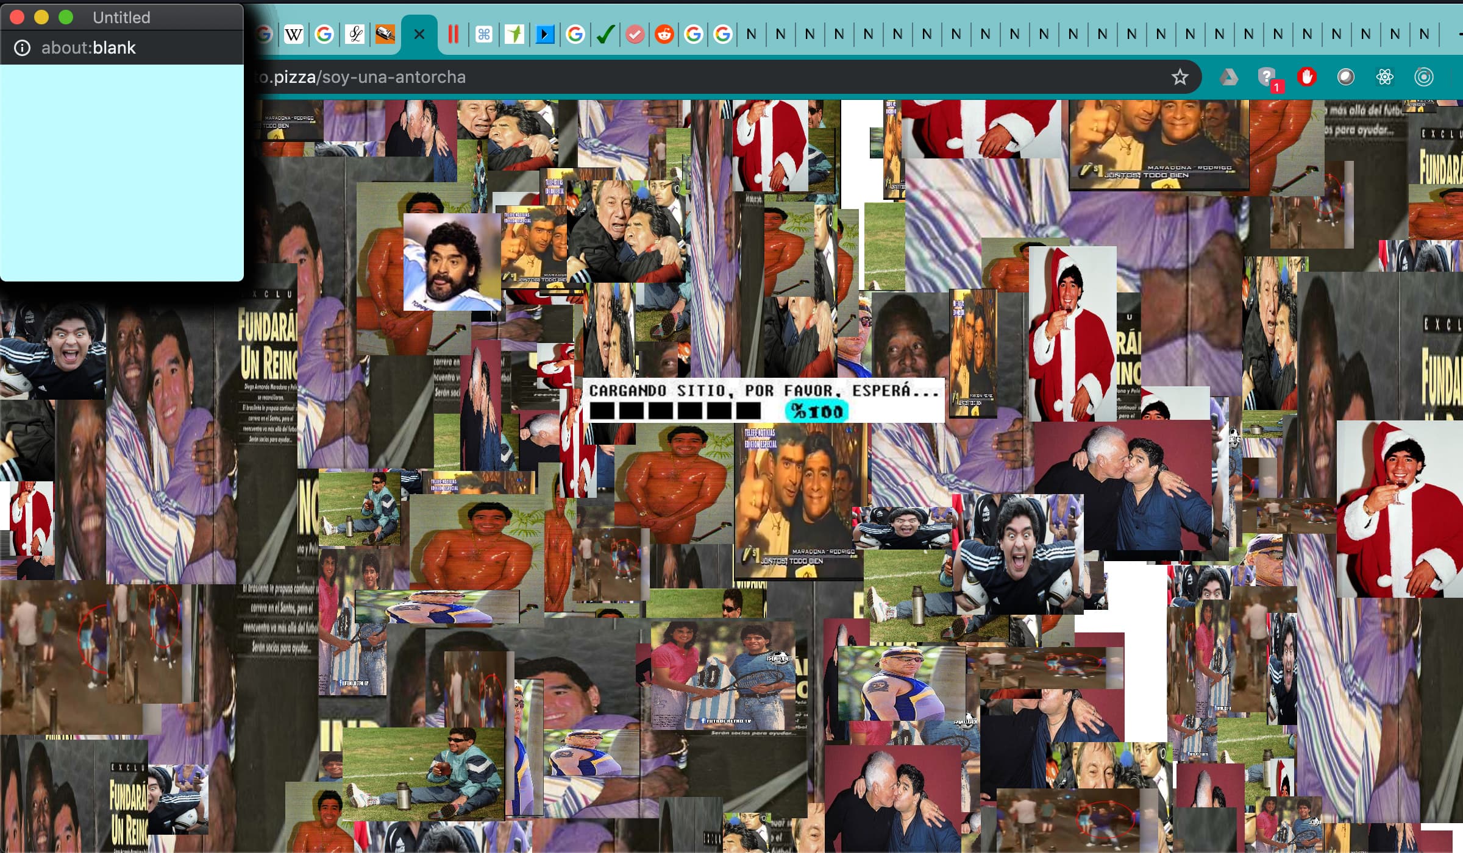Close the active tab with X
Image resolution: width=1463 pixels, height=853 pixels.
419,35
